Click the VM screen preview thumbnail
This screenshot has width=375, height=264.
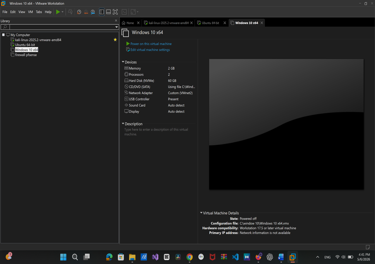286,124
